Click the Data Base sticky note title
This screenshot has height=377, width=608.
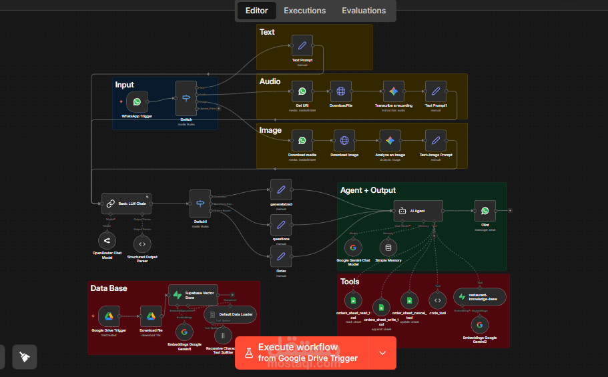109,288
